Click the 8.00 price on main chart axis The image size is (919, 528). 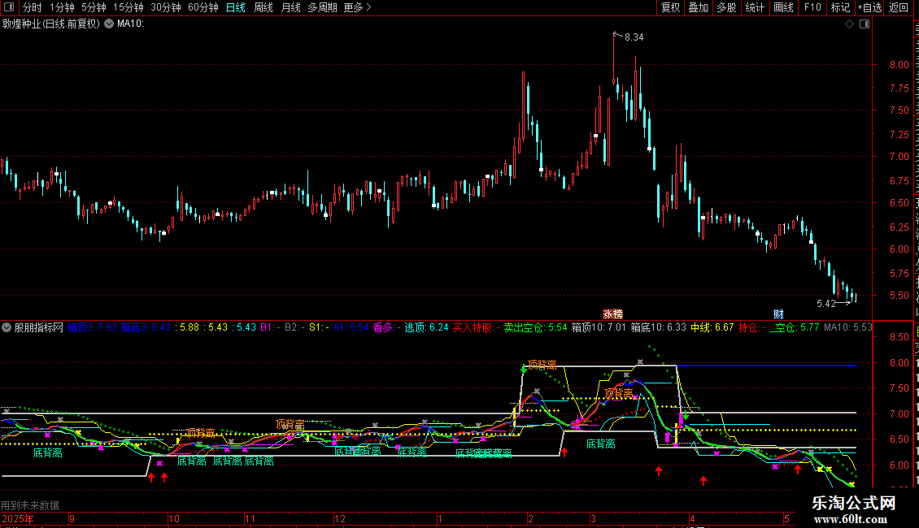coord(899,65)
